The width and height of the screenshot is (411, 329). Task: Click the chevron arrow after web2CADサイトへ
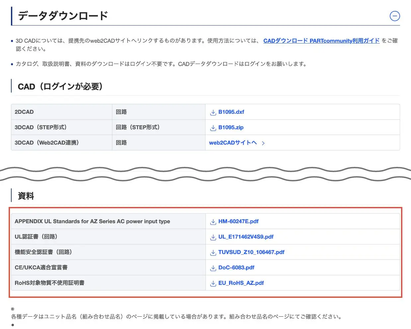click(263, 143)
